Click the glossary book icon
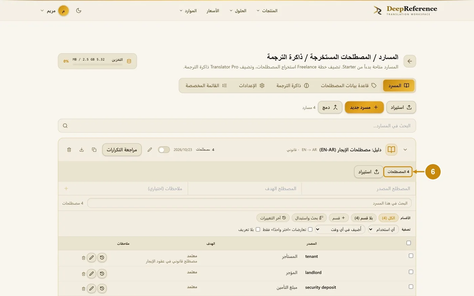This screenshot has width=474, height=296. coord(391,150)
